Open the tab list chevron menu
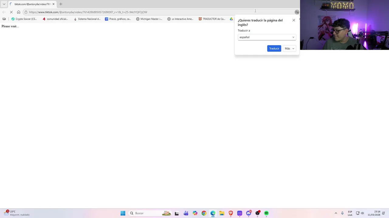Viewport: 389px width, 218px height. pyautogui.click(x=4, y=4)
